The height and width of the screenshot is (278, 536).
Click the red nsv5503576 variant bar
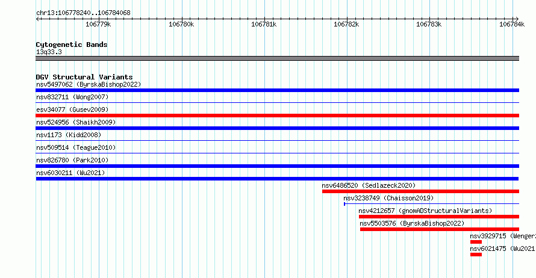(x=440, y=229)
